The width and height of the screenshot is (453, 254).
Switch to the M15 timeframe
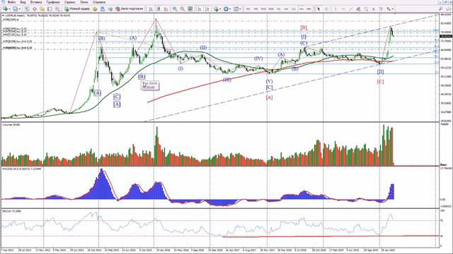coord(263,9)
